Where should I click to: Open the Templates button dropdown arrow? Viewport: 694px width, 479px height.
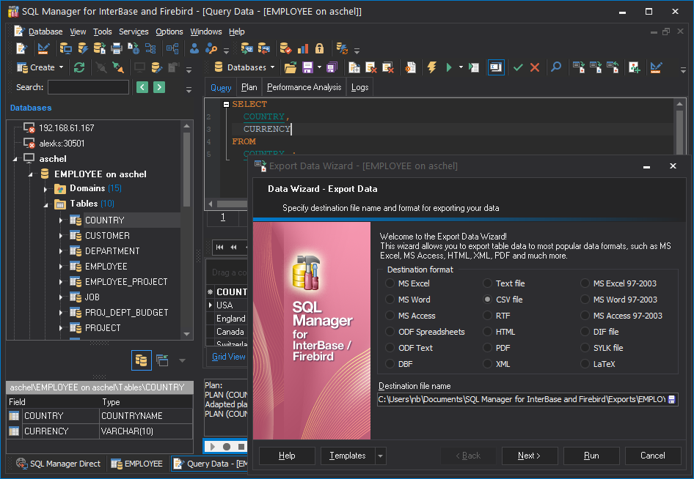coord(380,456)
